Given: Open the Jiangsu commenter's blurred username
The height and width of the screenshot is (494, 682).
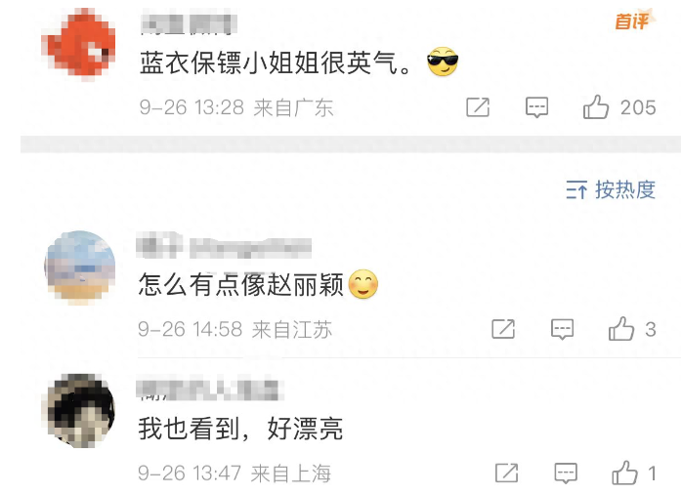Looking at the screenshot, I should pyautogui.click(x=224, y=245).
